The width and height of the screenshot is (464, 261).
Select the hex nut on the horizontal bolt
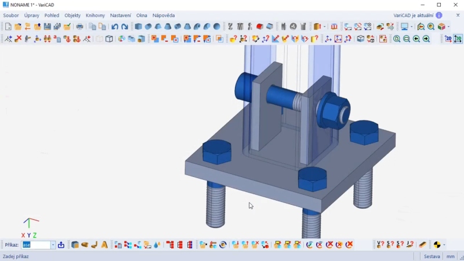(335, 111)
